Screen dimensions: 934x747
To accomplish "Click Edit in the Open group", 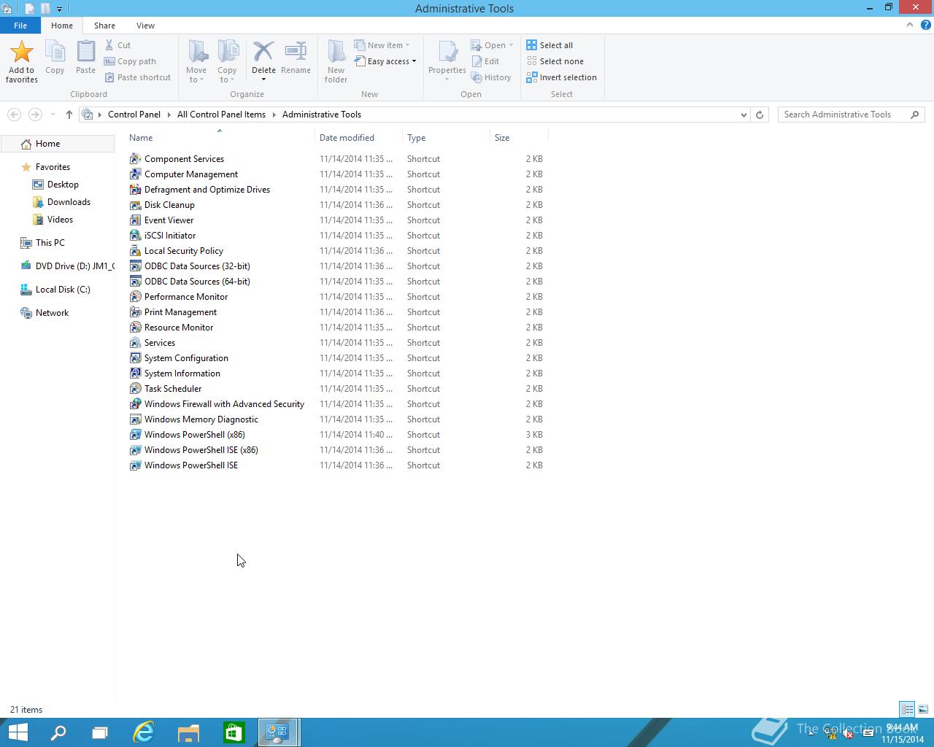I will [485, 61].
